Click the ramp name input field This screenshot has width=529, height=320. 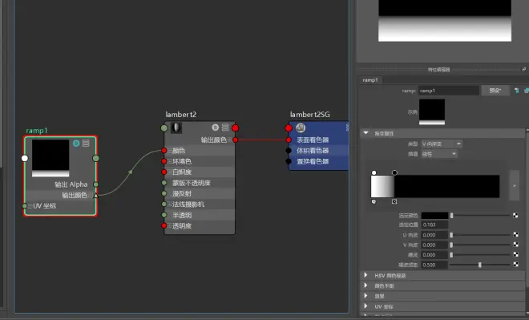pyautogui.click(x=449, y=91)
